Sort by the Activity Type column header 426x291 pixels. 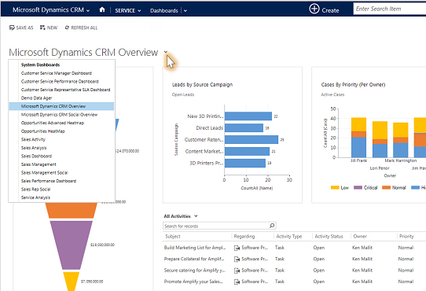point(289,236)
